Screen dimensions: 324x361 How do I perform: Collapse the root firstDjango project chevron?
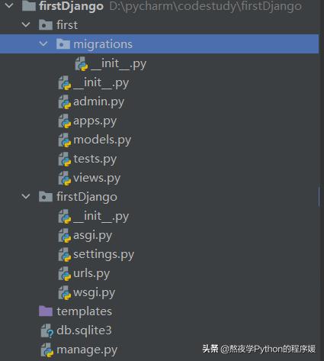9,5
